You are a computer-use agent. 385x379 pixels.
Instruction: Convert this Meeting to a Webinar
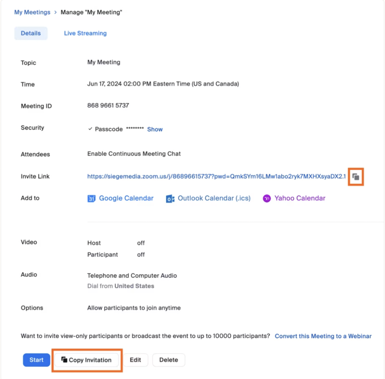(x=323, y=336)
